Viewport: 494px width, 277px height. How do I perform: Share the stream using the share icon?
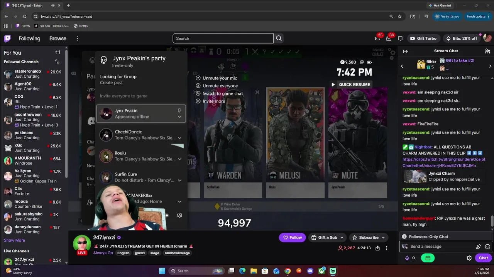coord(377,248)
